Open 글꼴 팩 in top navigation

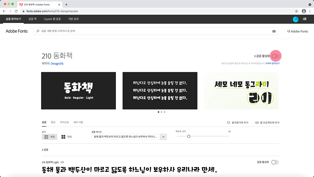(x=32, y=19)
